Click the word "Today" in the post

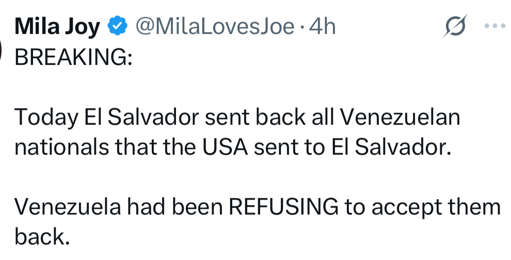point(45,118)
